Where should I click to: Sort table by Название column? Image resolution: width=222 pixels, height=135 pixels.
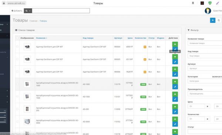pyautogui.click(x=41, y=38)
